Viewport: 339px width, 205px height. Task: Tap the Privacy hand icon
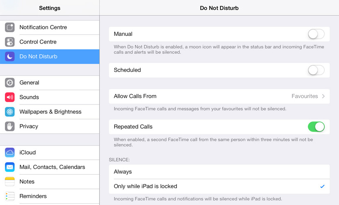tap(10, 126)
